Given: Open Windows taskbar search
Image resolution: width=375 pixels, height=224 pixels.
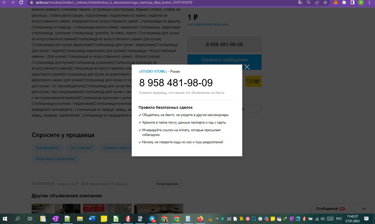Looking at the screenshot, I should [x=18, y=219].
